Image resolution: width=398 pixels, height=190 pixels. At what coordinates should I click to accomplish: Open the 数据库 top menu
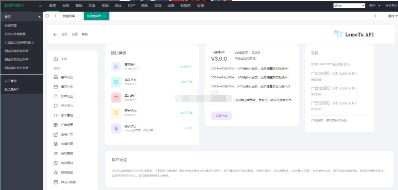click(186, 5)
